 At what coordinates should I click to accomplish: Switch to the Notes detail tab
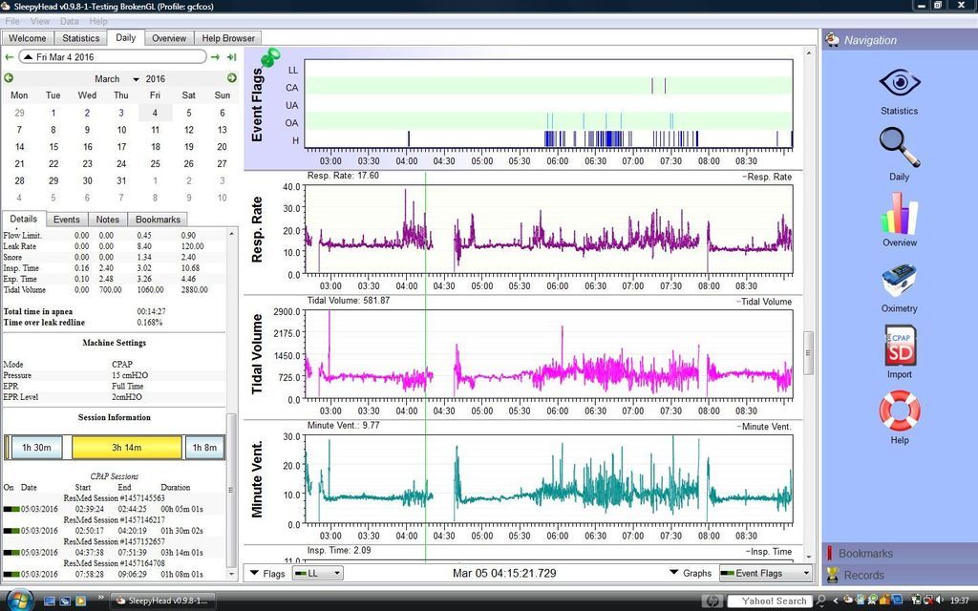click(x=107, y=220)
